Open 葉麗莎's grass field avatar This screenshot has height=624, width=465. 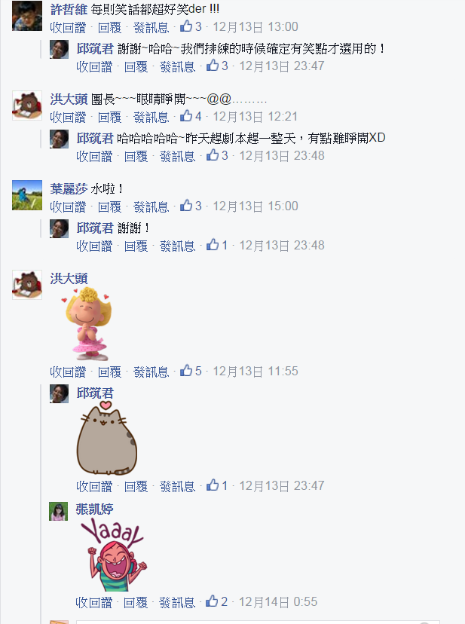(x=27, y=195)
